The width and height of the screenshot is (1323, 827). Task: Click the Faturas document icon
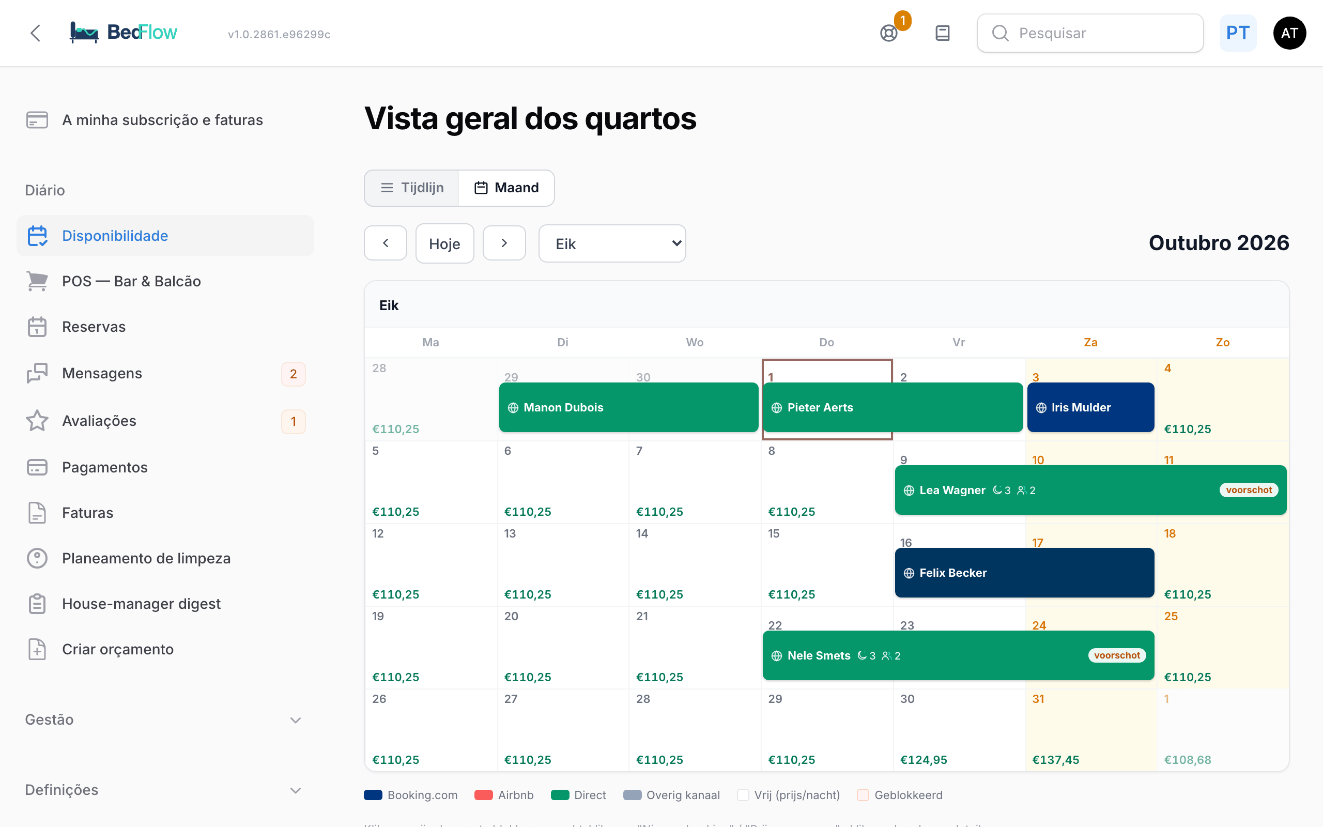click(x=37, y=513)
